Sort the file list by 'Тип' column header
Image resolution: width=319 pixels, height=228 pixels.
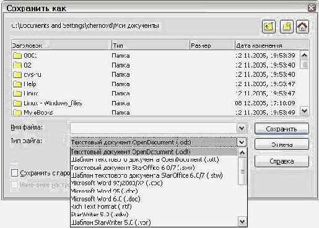point(151,45)
